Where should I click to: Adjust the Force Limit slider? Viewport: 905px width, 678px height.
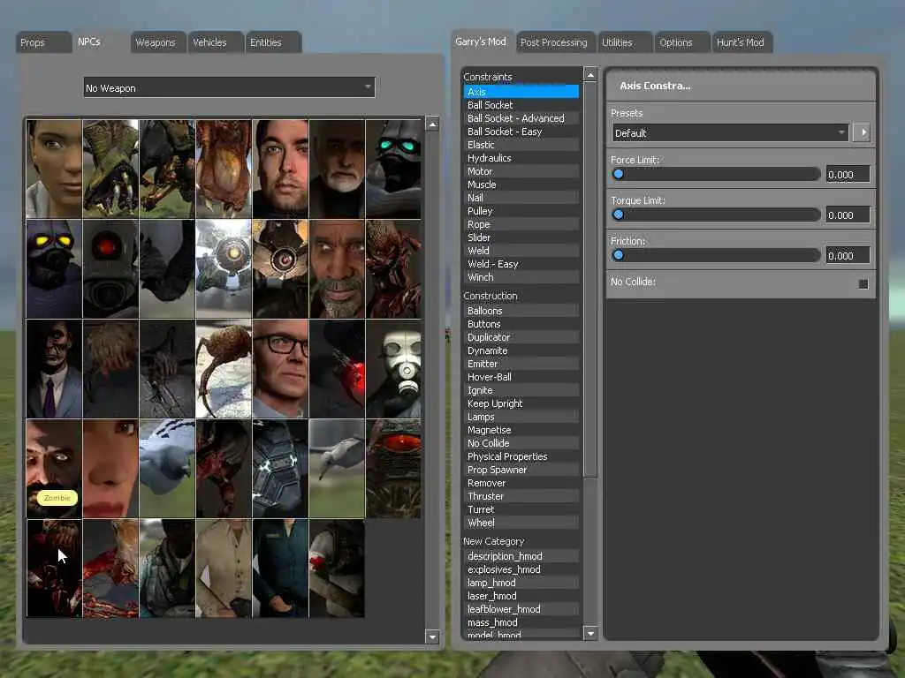pos(716,174)
